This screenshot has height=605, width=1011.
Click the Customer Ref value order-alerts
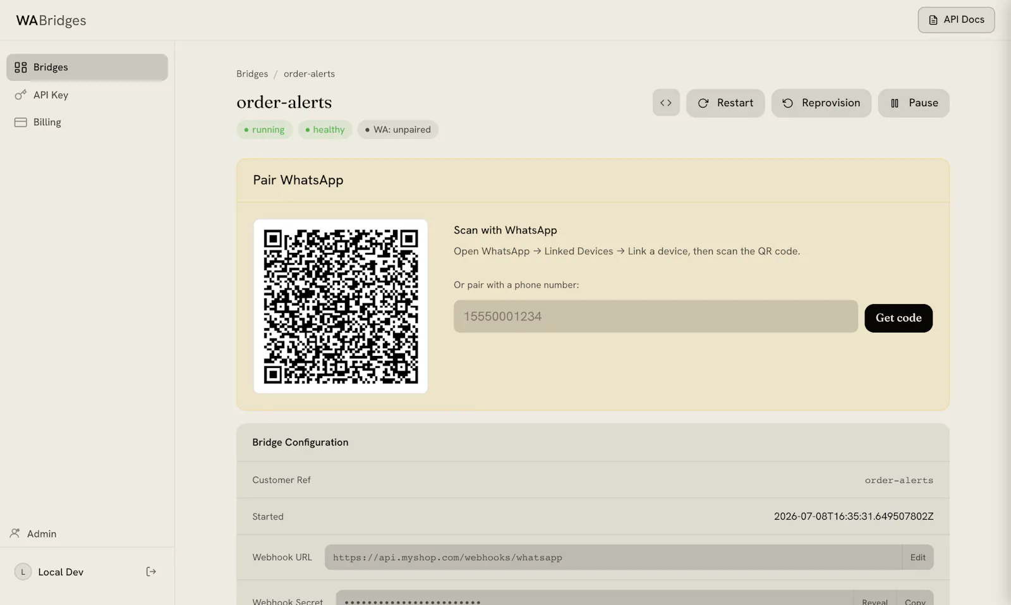[899, 480]
